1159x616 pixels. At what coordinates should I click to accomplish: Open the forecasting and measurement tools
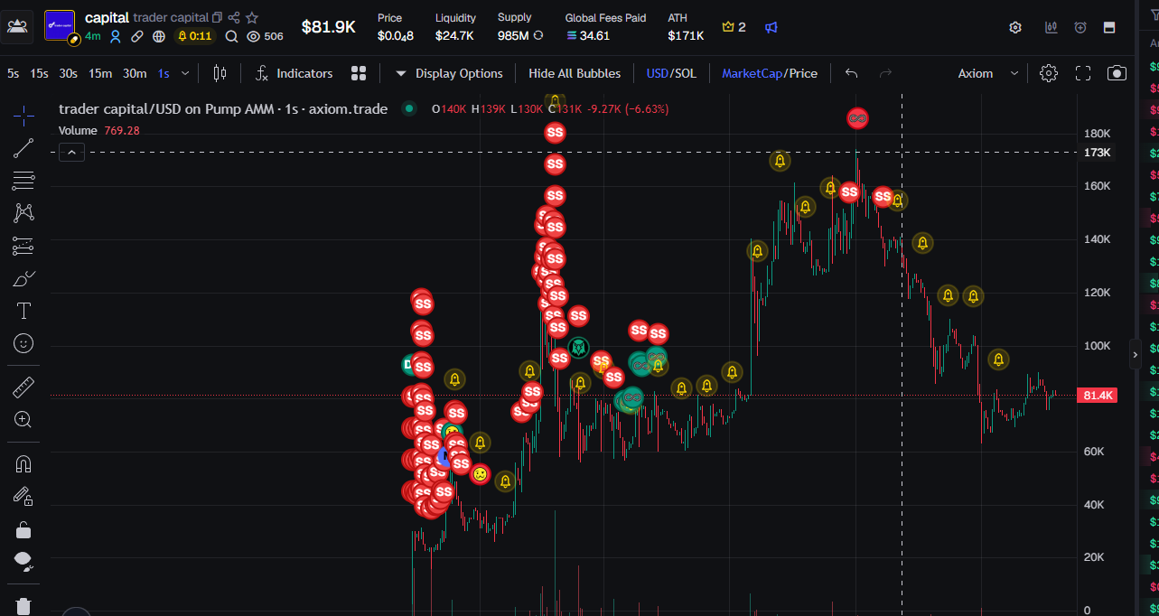pos(23,246)
